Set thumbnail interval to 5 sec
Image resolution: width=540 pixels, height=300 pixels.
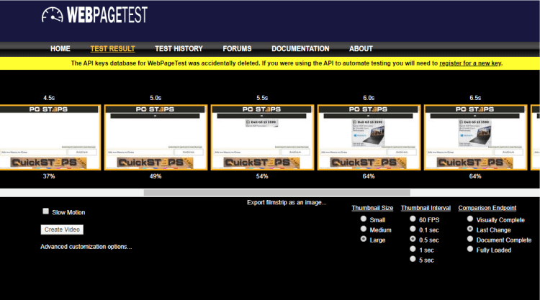413,259
